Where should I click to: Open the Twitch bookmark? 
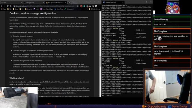click(x=36, y=9)
